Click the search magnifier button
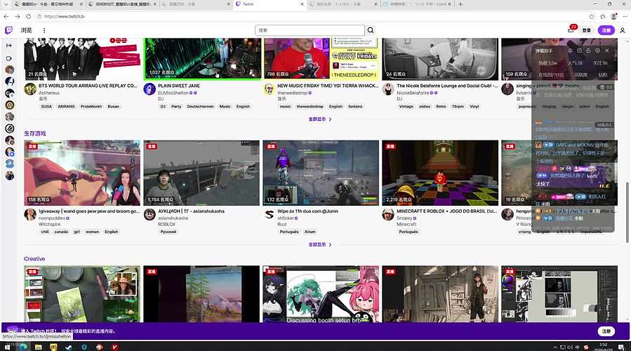The width and height of the screenshot is (631, 351). click(x=371, y=30)
